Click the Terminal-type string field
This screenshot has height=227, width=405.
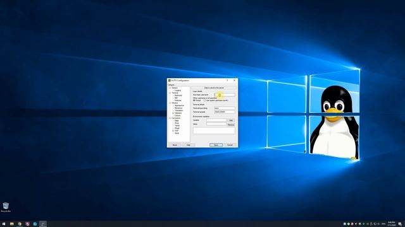[225, 108]
